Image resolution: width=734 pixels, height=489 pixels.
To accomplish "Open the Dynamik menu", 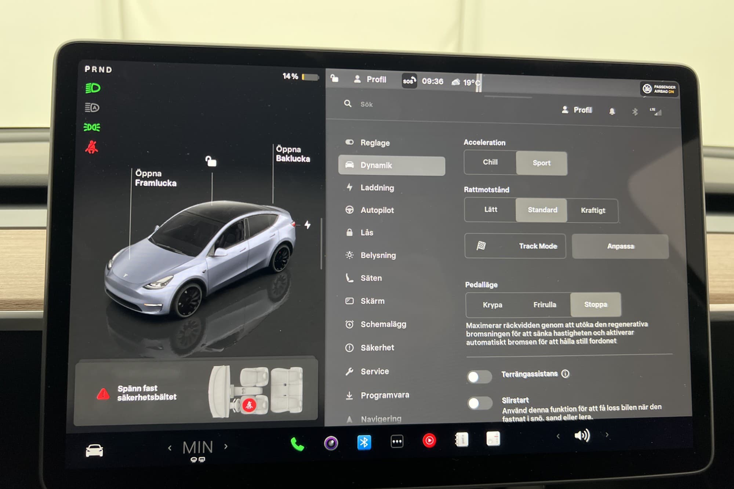I will pyautogui.click(x=392, y=165).
